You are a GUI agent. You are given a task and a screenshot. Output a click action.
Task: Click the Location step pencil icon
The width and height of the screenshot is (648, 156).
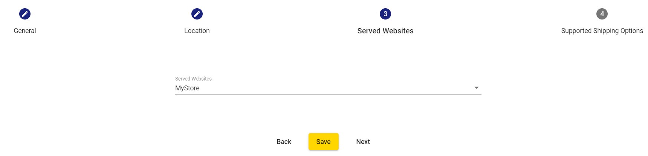click(x=197, y=14)
